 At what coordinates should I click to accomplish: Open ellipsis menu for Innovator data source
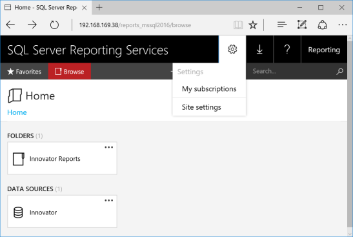click(108, 200)
